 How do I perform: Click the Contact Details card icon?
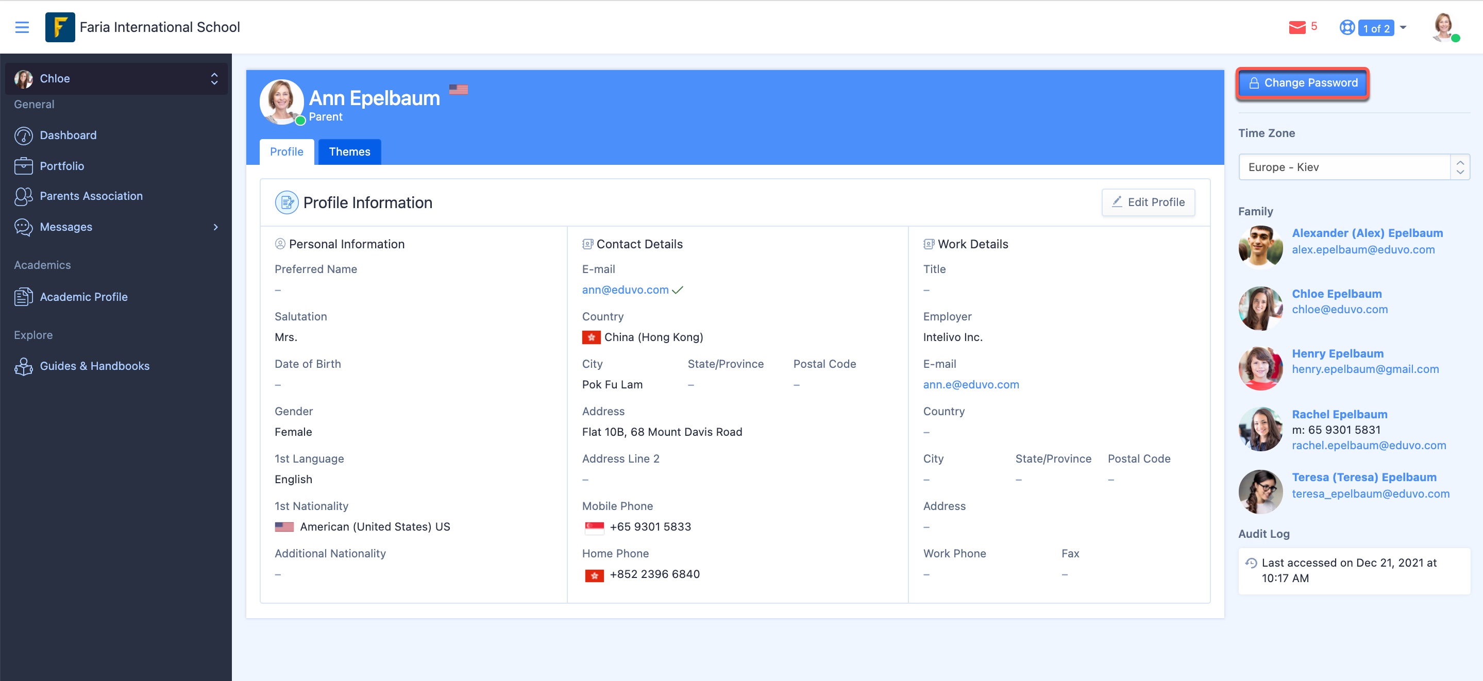pos(588,244)
